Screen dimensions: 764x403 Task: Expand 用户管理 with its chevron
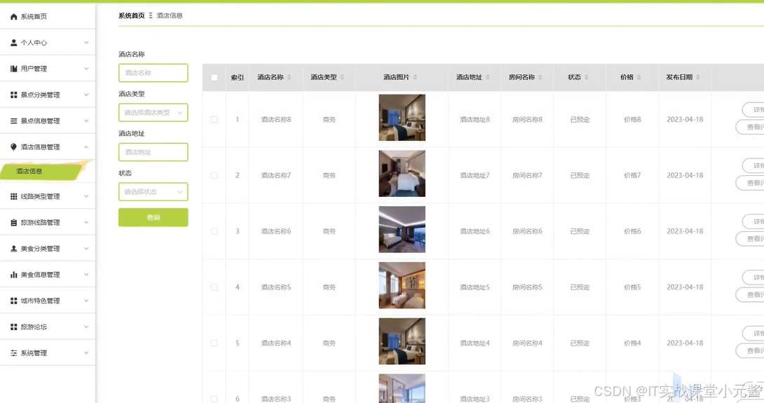click(86, 69)
